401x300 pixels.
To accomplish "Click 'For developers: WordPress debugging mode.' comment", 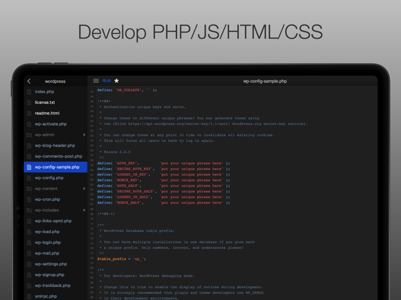I will coord(149,276).
